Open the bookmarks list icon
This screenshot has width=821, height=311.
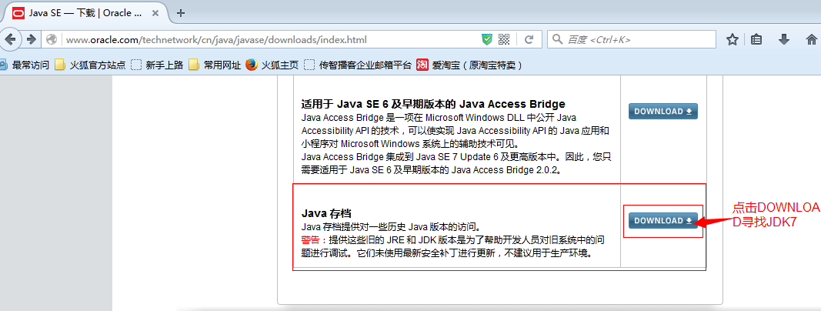tap(756, 39)
